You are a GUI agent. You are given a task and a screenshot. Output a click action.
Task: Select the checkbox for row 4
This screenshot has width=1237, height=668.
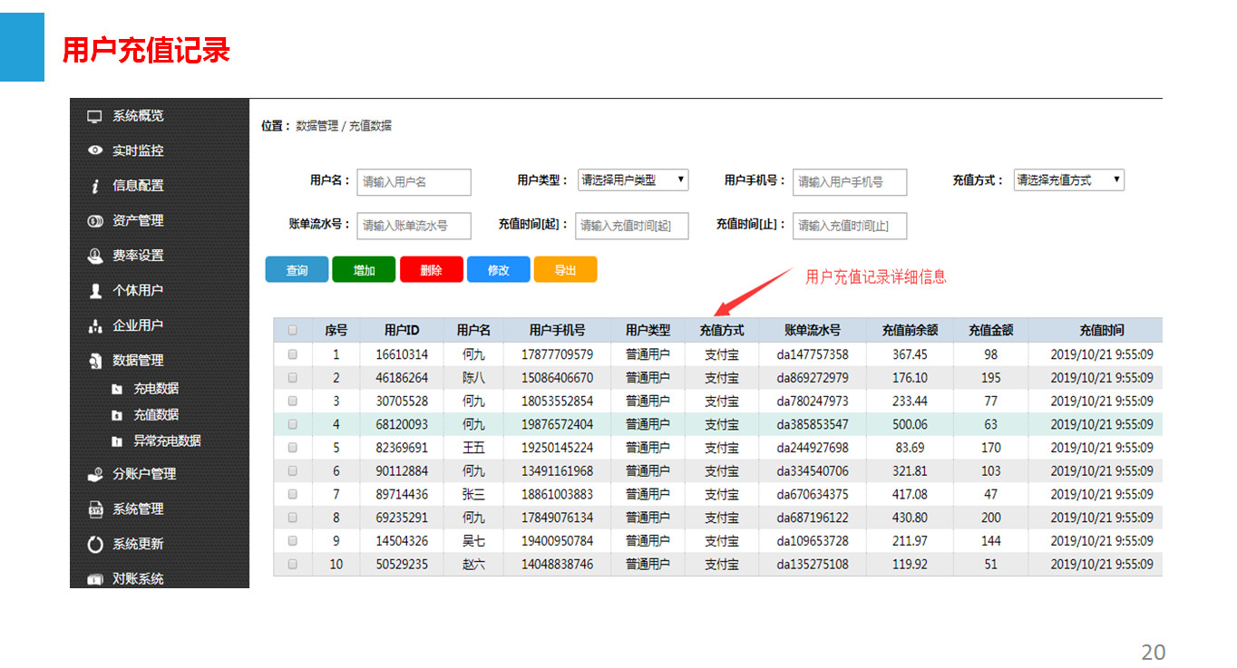click(x=292, y=424)
